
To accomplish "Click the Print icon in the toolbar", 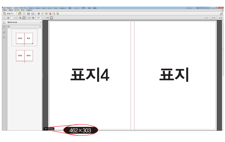I will (x=28, y=14).
